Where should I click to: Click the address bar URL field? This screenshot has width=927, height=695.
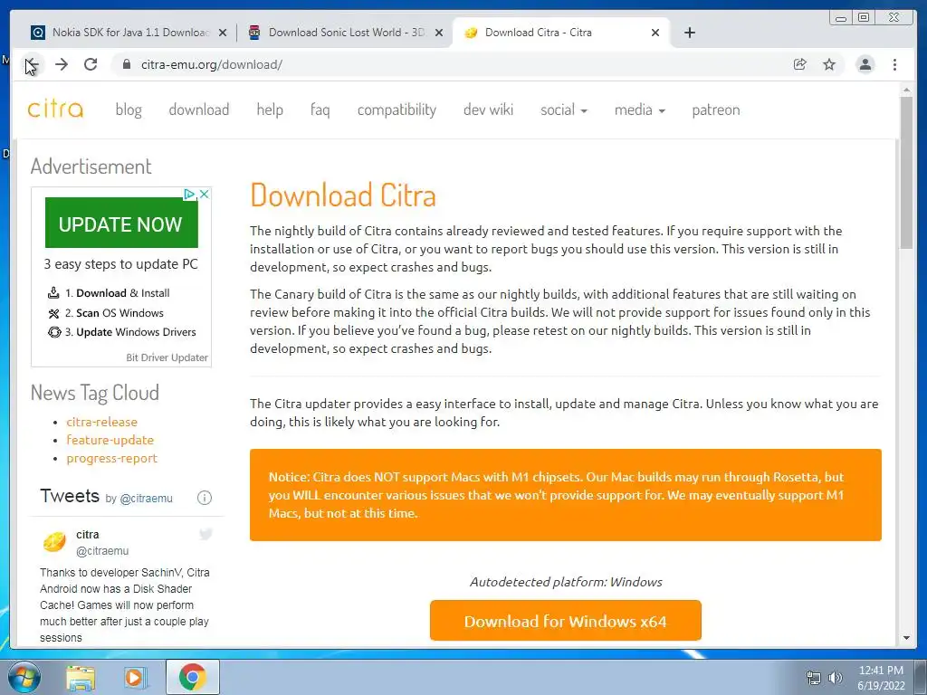(x=449, y=64)
